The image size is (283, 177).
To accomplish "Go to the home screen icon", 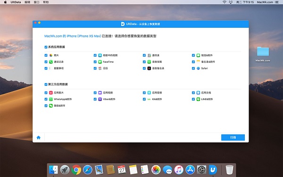I will (x=39, y=138).
